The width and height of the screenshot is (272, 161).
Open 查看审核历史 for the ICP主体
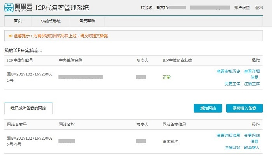coord(228,71)
